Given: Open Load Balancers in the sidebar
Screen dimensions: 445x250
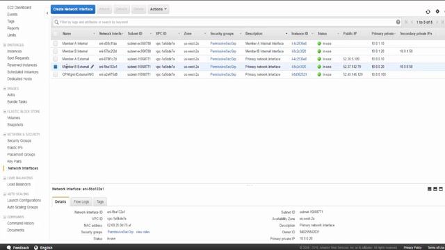Looking at the screenshot, I should point(19,184).
